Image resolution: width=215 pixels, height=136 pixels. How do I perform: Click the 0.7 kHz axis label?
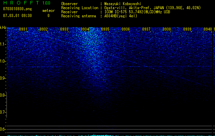tap(3, 112)
